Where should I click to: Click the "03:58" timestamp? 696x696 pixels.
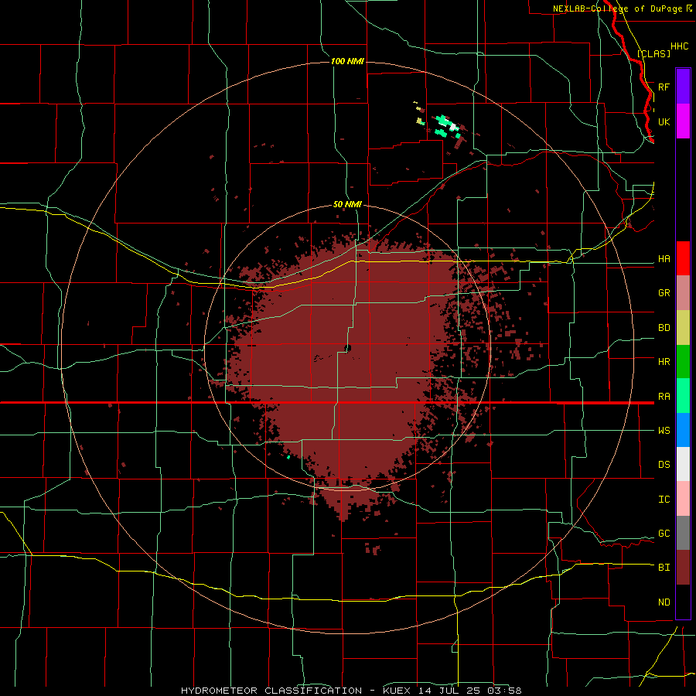pos(503,691)
